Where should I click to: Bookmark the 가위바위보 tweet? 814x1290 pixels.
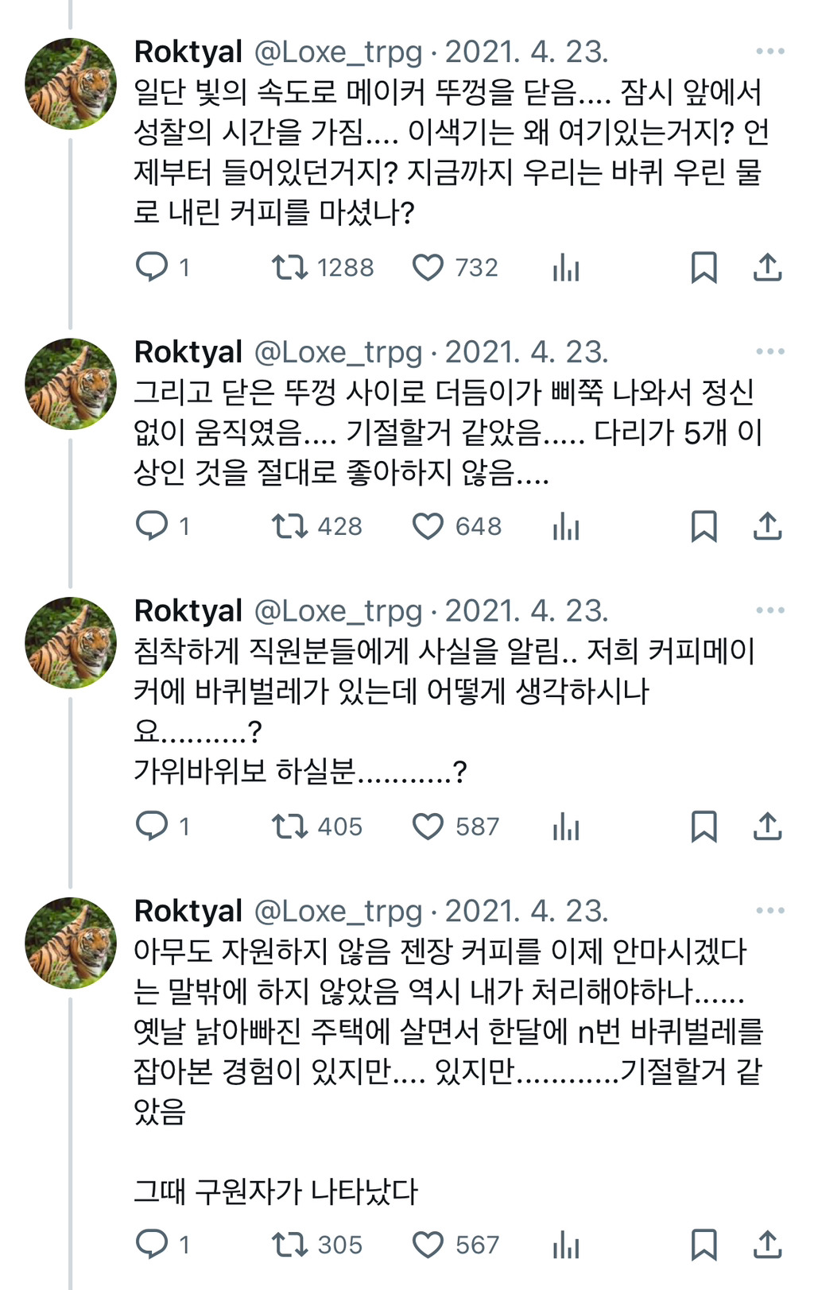pyautogui.click(x=704, y=827)
